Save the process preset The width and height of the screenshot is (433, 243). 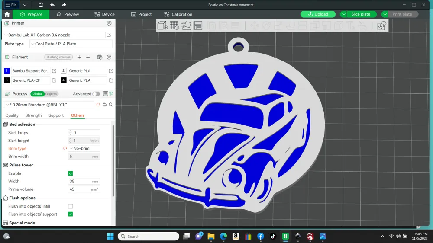tap(105, 105)
